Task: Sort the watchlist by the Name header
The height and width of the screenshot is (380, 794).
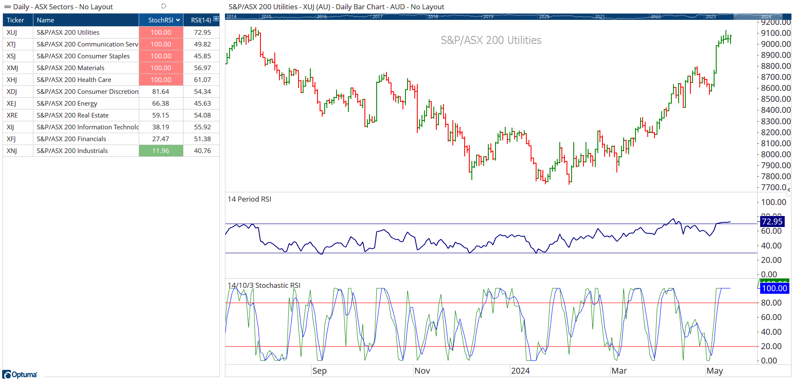Action: point(86,20)
